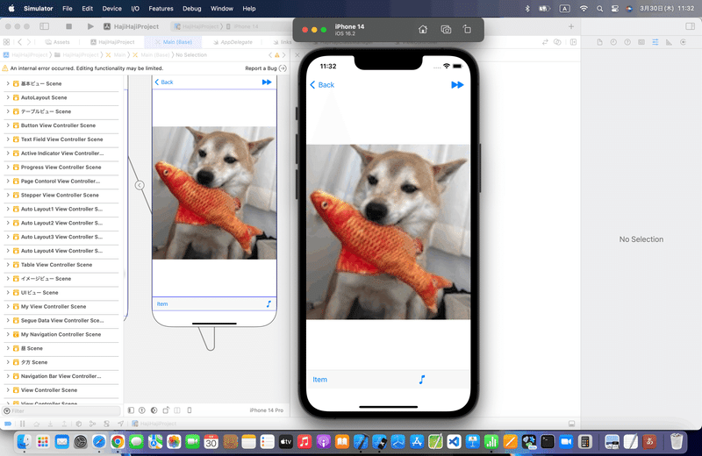
Task: Open the Identity inspector
Action: click(641, 42)
